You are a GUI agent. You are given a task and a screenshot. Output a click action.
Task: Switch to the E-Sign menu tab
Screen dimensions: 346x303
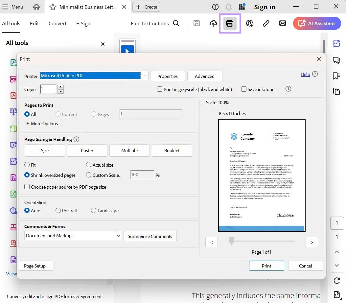[x=83, y=23]
